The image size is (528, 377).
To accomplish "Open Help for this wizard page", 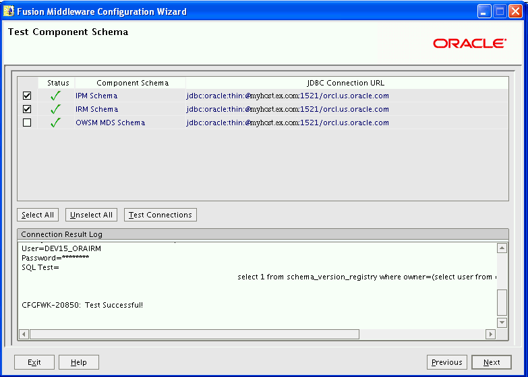I will 79,362.
